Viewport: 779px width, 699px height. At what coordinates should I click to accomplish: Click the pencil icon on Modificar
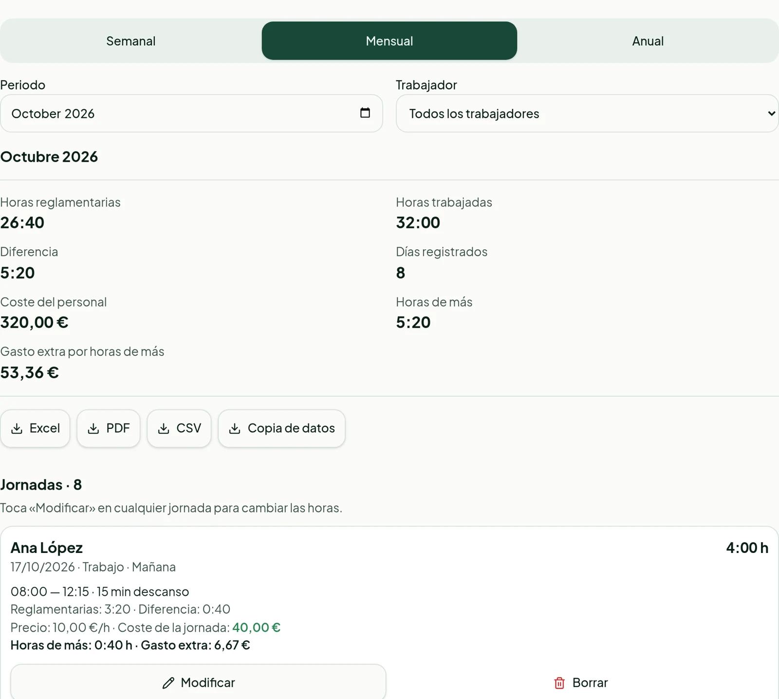(168, 683)
